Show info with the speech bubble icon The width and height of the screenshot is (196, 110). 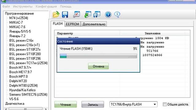coord(117,15)
